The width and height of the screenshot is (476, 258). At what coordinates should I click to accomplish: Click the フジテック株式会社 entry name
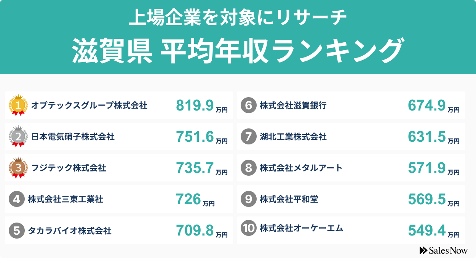[x=69, y=168]
